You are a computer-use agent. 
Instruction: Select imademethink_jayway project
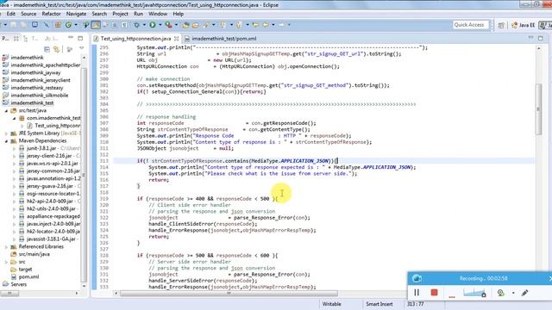click(x=35, y=72)
